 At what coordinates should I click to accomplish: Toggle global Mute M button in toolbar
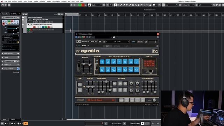pos(71,5)
